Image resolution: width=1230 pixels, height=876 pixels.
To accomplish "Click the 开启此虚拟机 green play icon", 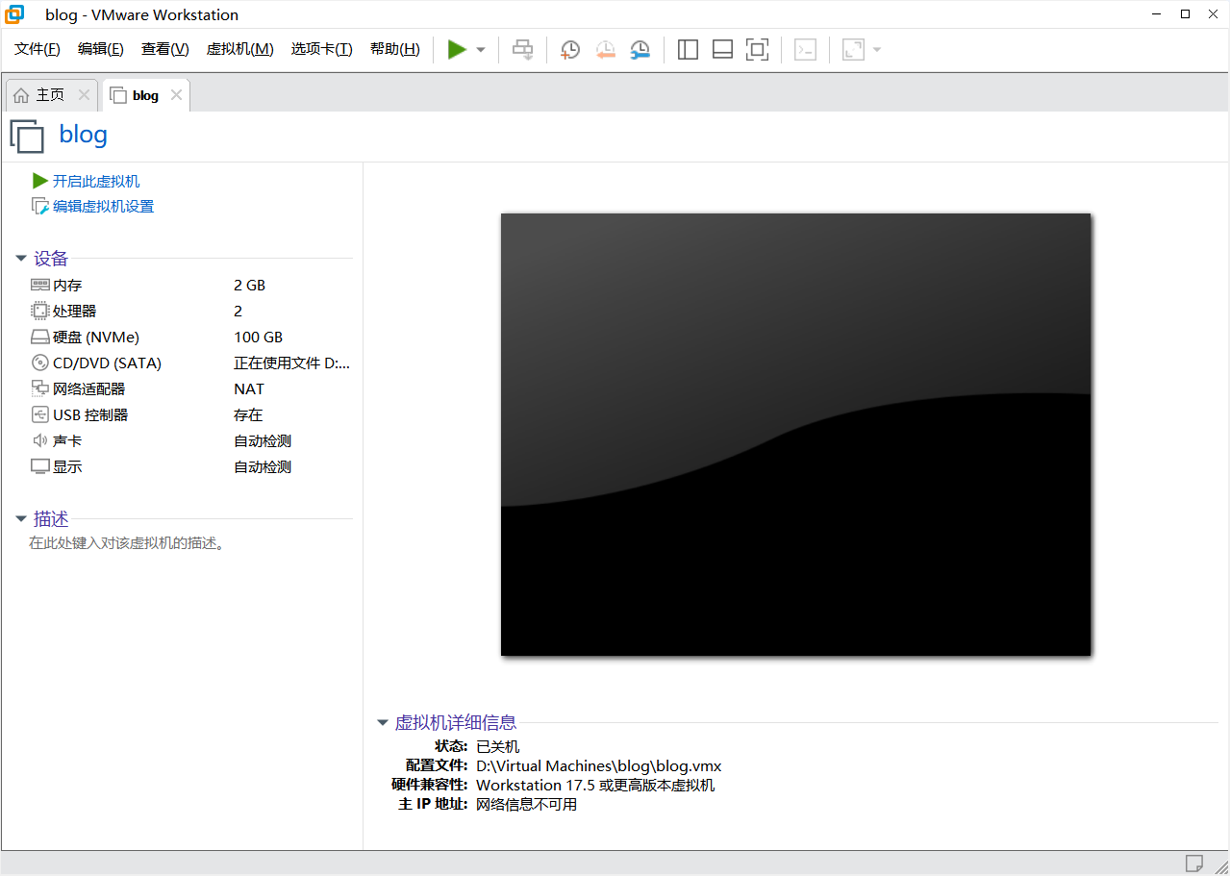I will point(39,181).
